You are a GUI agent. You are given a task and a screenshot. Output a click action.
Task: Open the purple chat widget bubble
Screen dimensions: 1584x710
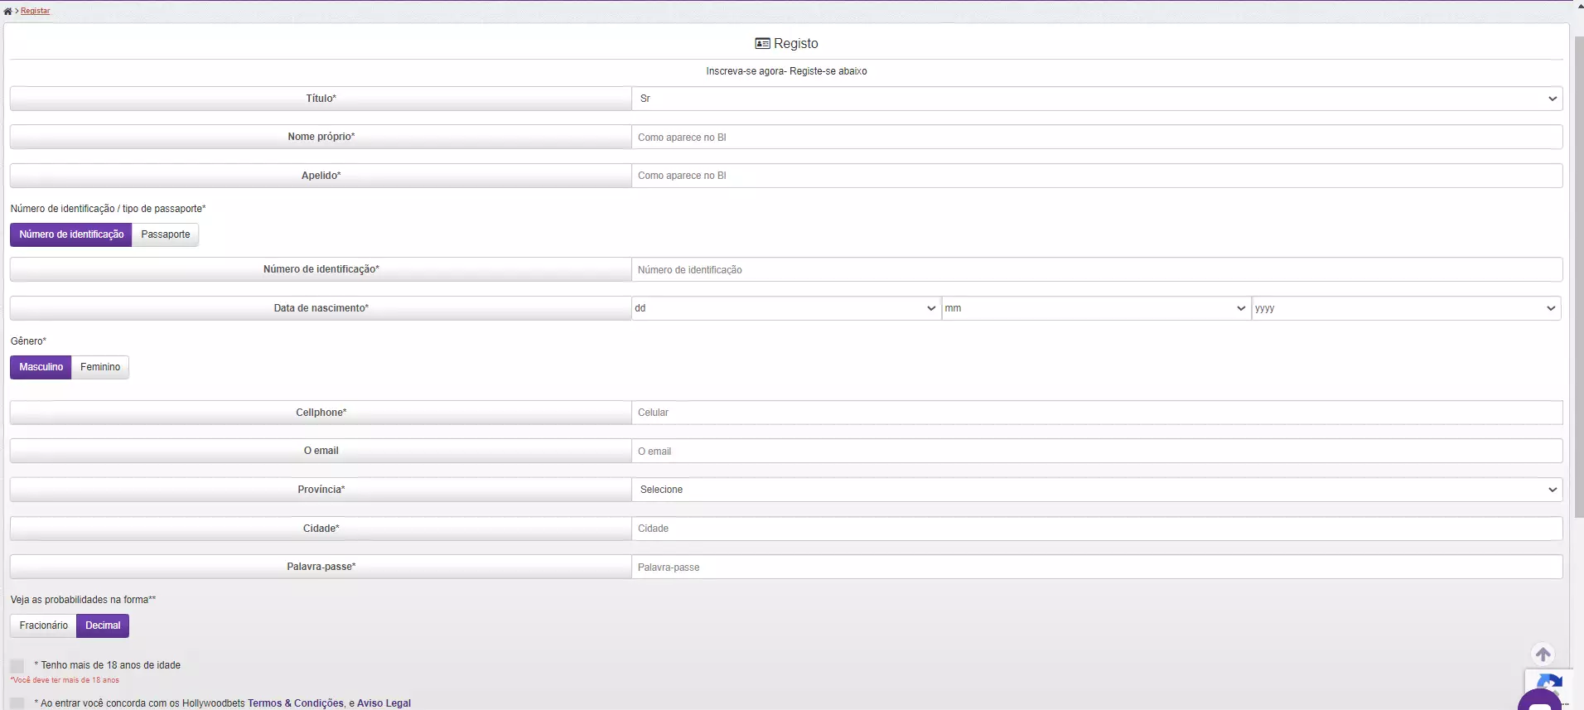pyautogui.click(x=1541, y=703)
